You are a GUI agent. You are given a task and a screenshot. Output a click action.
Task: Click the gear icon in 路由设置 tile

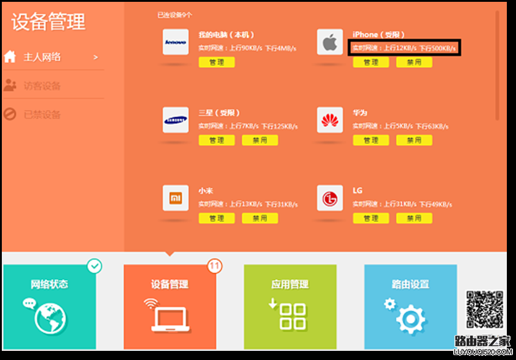tap(410, 319)
